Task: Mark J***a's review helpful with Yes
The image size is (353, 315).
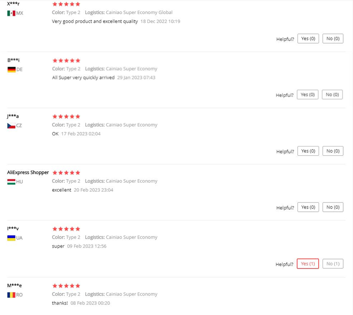Action: coord(308,151)
